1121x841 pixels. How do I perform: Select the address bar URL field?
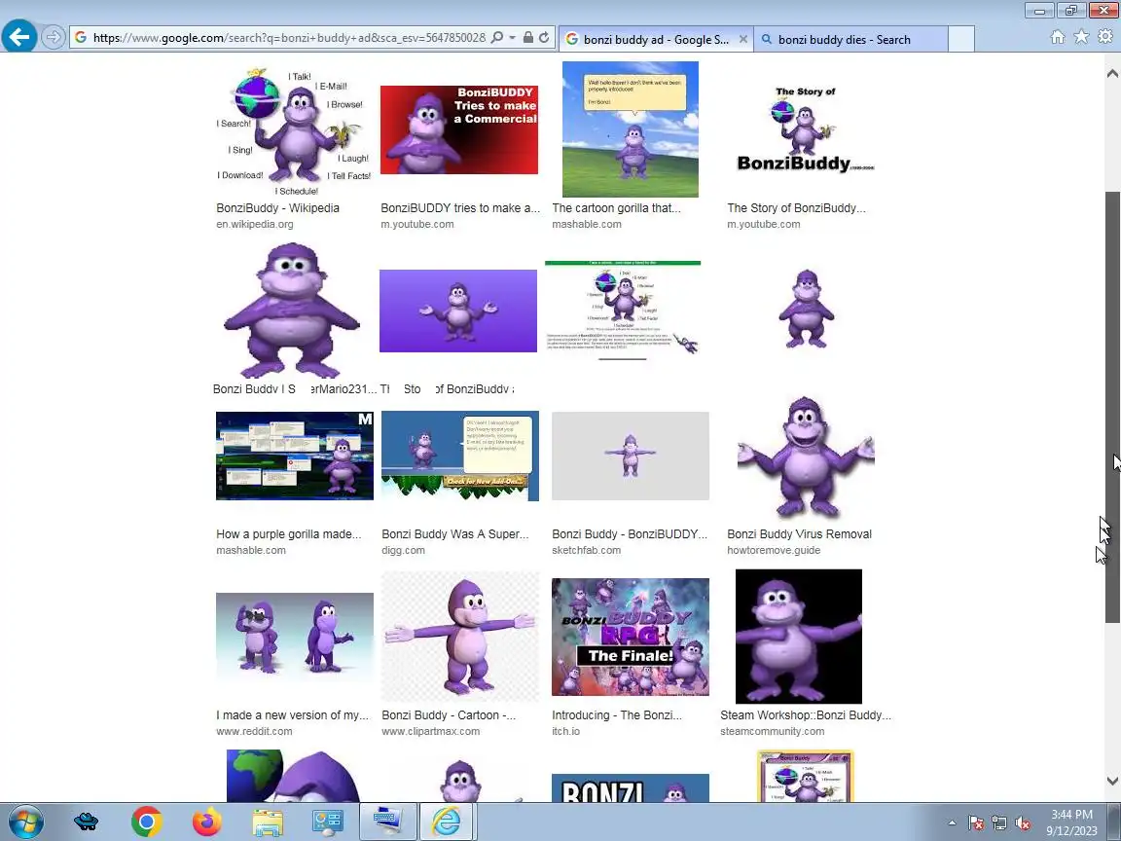click(x=289, y=37)
